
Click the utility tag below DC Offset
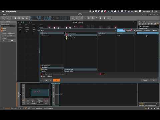(43, 76)
